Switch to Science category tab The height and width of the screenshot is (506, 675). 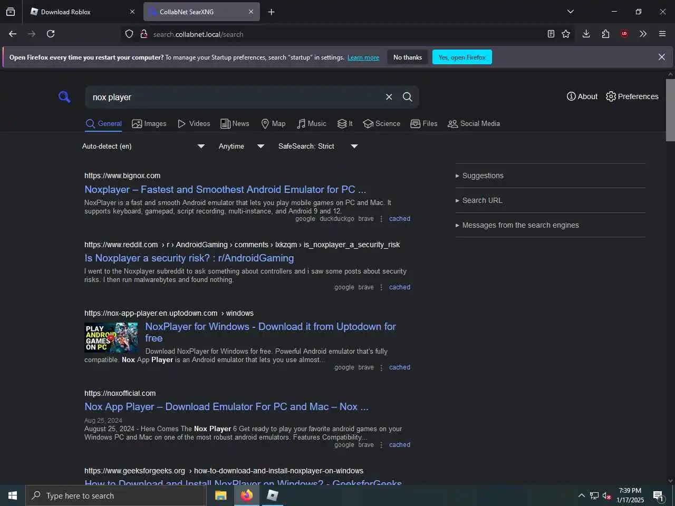click(x=381, y=123)
